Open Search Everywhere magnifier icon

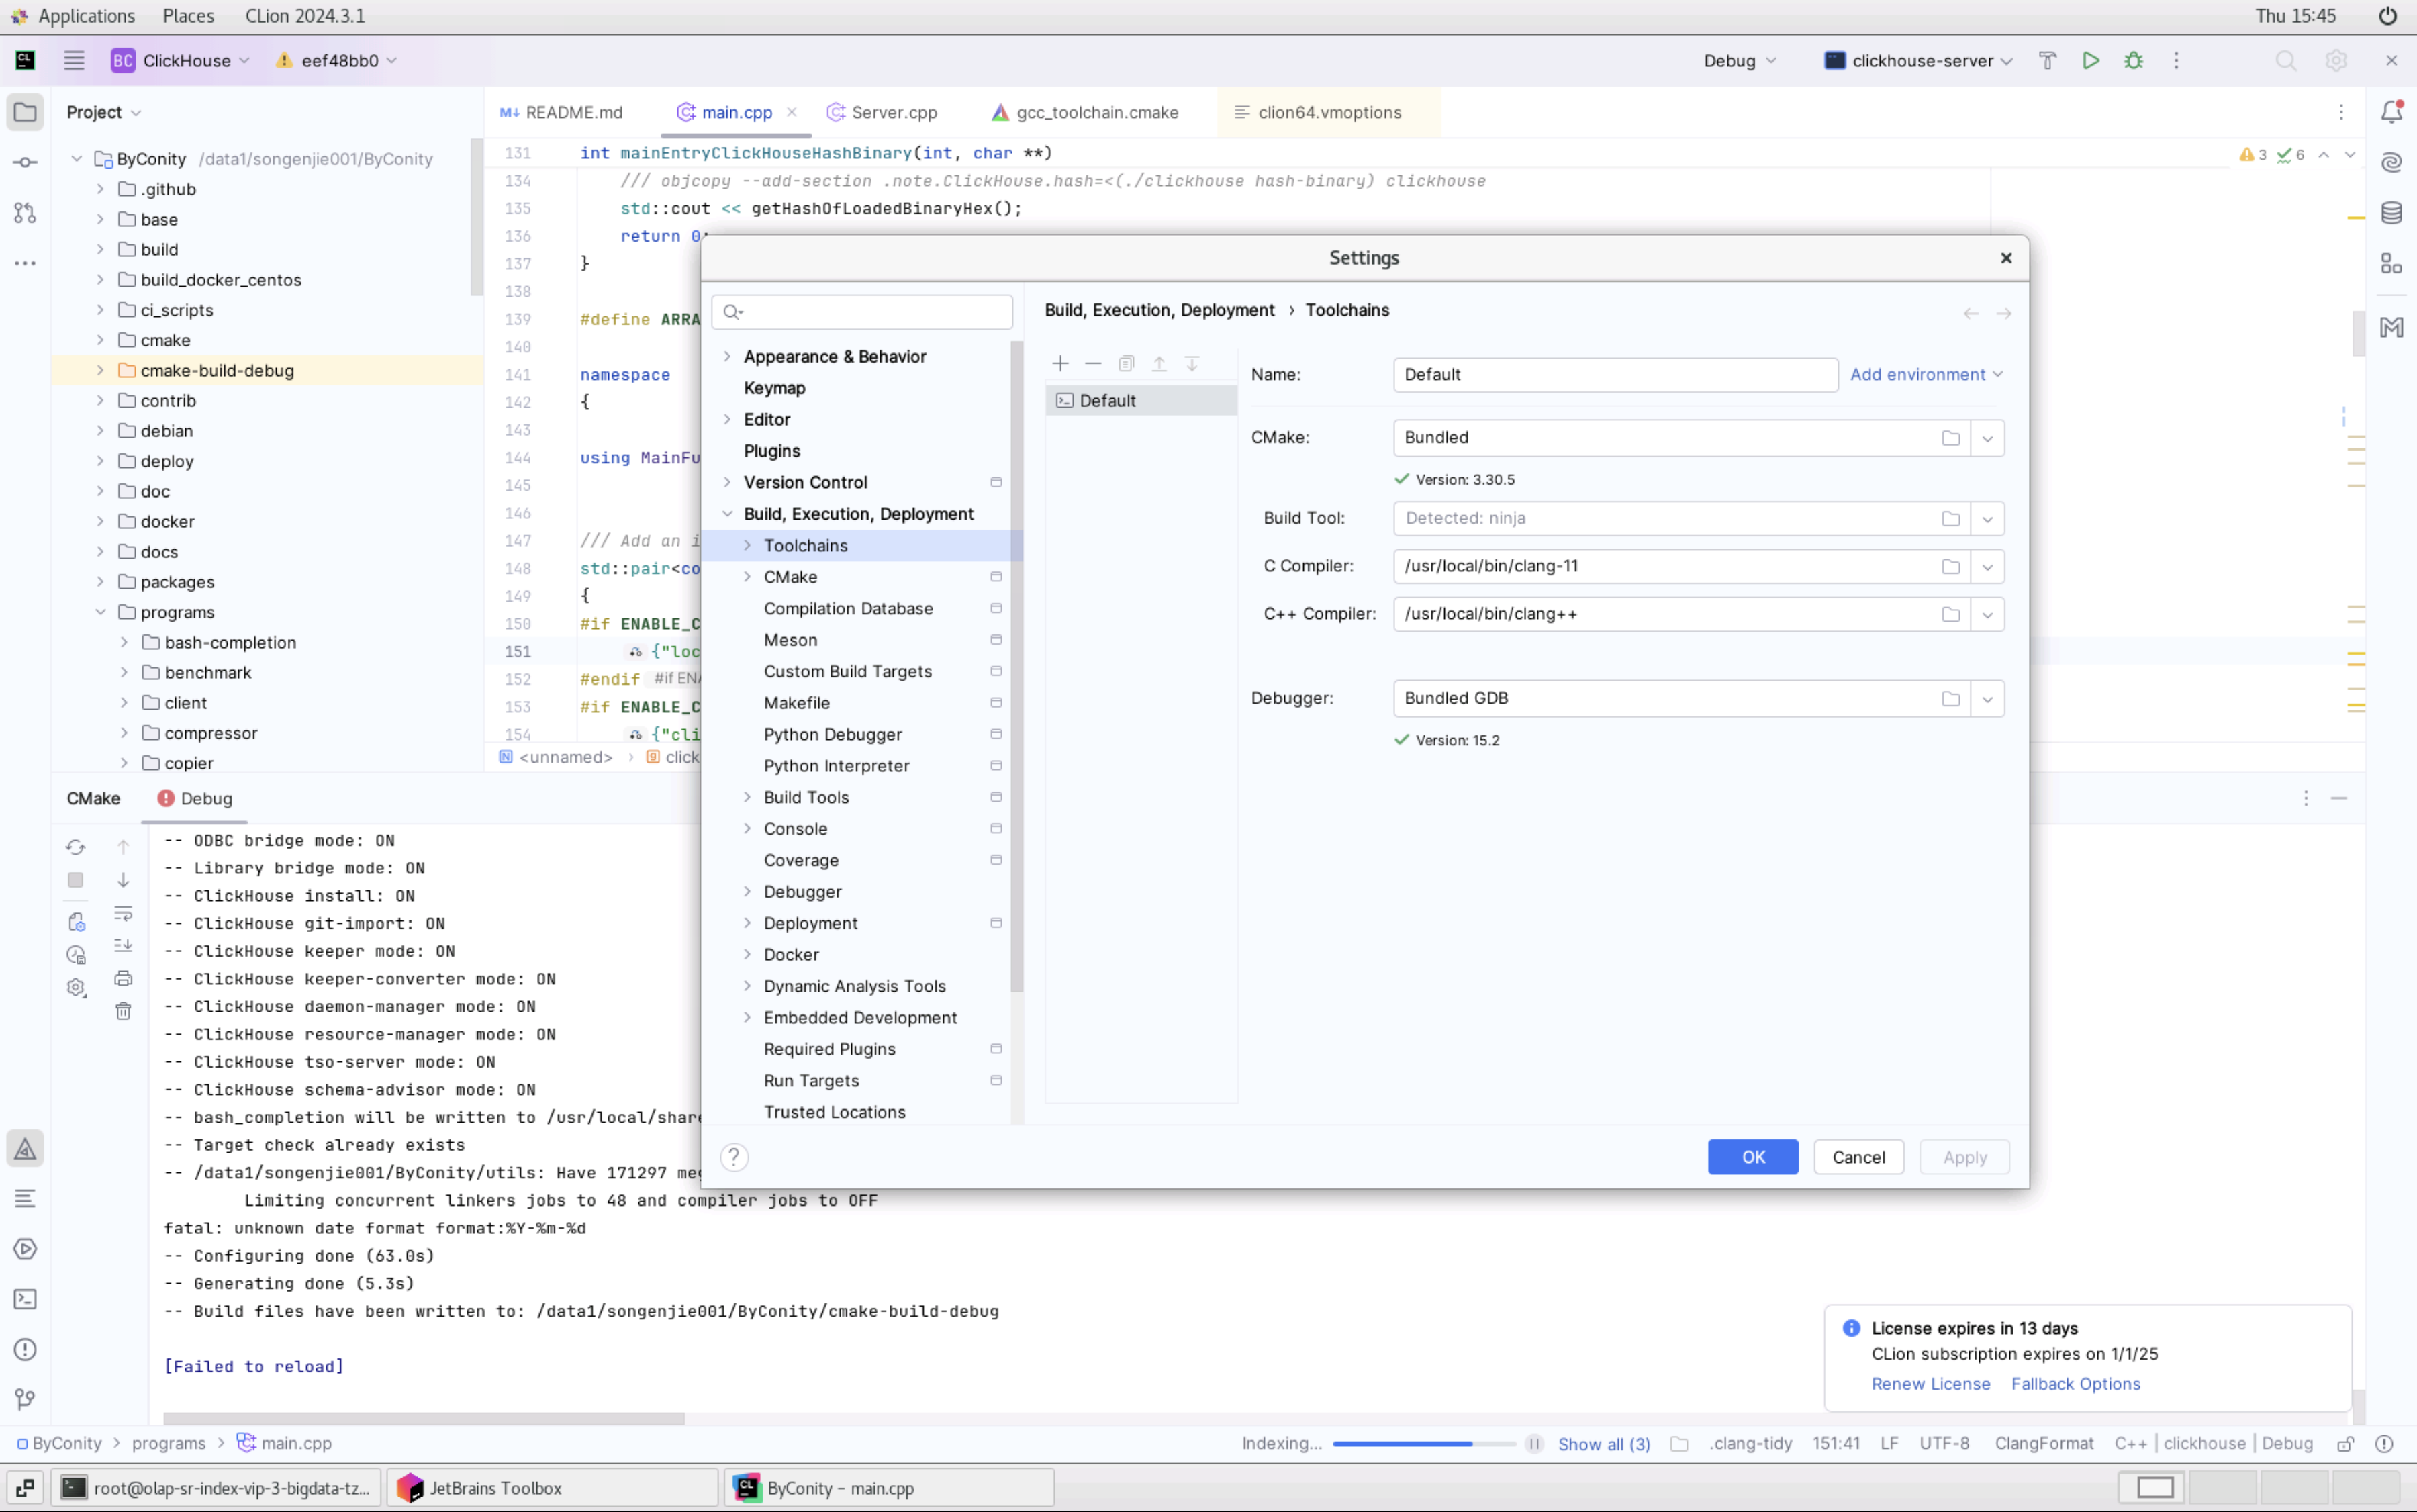[x=2285, y=61]
